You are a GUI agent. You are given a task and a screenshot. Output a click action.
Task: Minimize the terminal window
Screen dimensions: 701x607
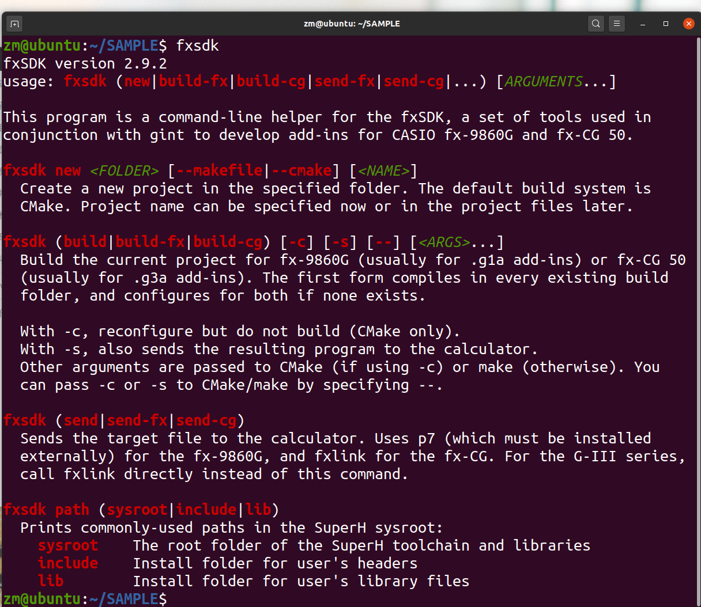point(643,24)
